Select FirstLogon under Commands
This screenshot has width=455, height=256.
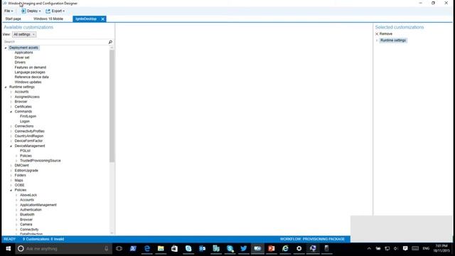[28, 117]
